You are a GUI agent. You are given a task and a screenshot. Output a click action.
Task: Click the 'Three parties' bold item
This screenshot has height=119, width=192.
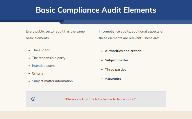[x=116, y=69]
